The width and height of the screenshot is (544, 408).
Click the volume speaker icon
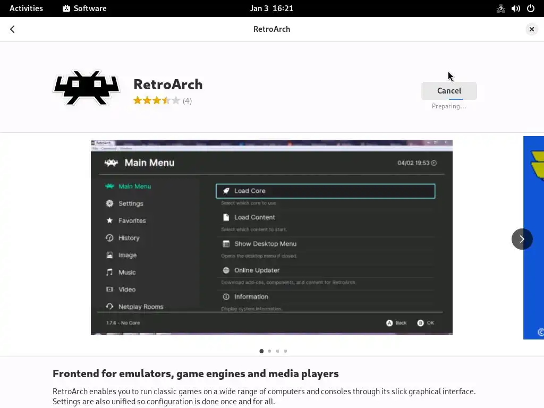(515, 8)
